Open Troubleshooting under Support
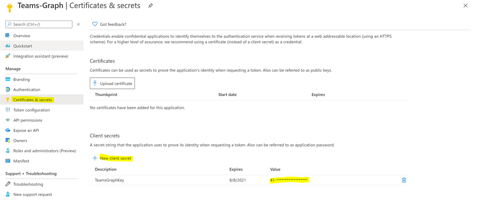 (28, 184)
